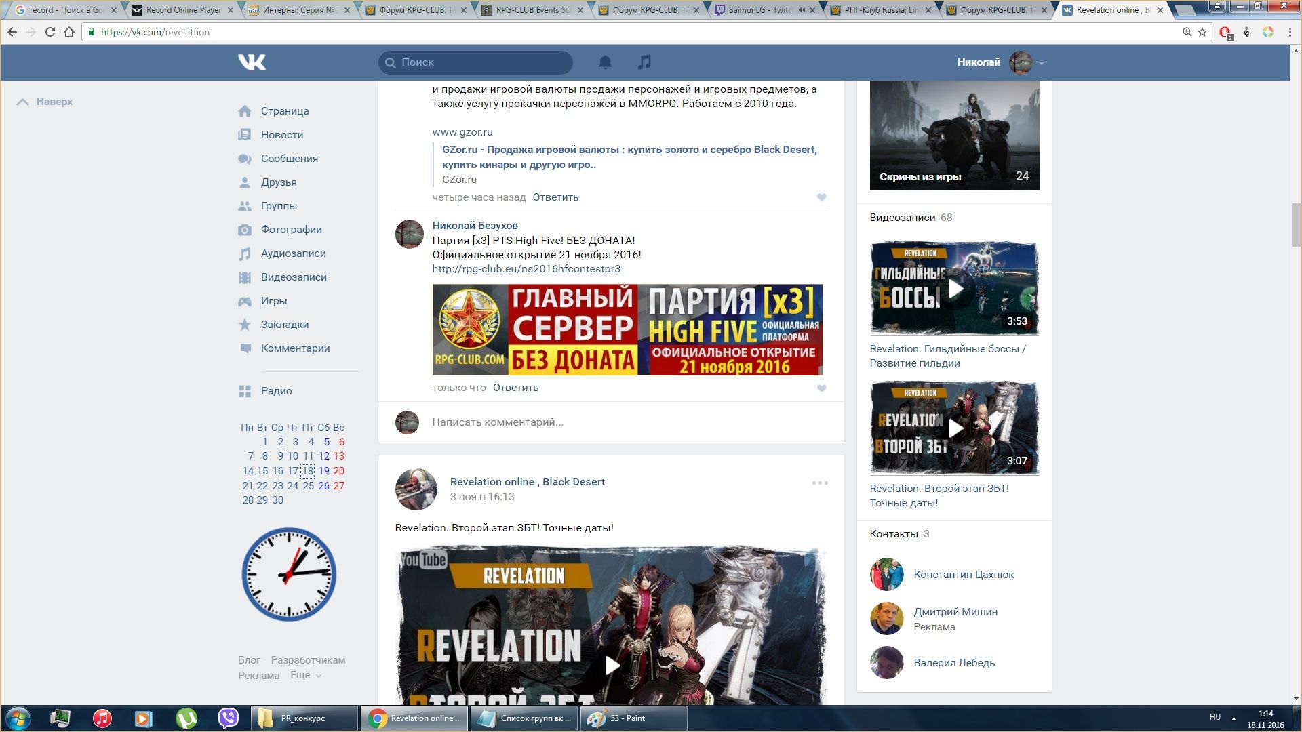1302x732 pixels.
Task: Open the notifications bell icon
Action: 605,62
